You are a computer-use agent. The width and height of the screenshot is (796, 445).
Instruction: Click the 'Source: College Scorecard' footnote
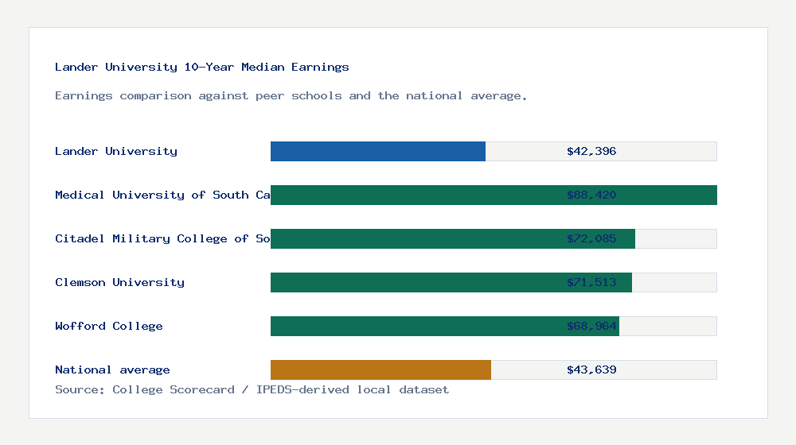click(252, 389)
